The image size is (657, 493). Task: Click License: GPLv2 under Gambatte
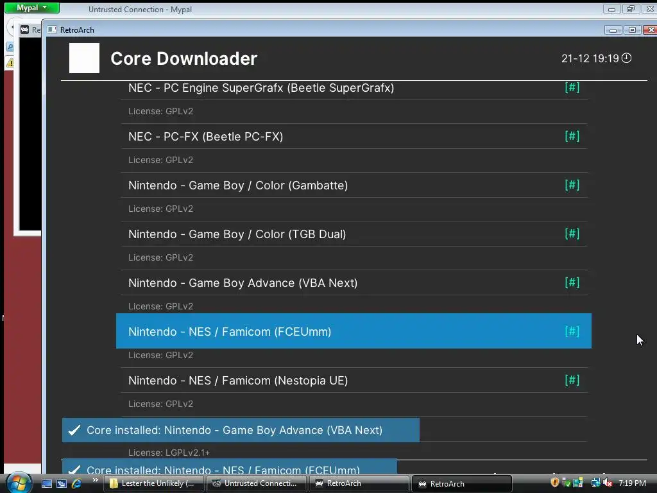pos(161,209)
